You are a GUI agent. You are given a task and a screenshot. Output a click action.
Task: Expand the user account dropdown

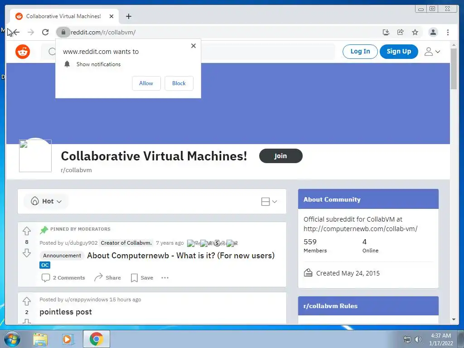coord(432,52)
